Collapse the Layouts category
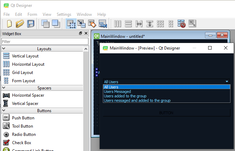The width and height of the screenshot is (235, 151). [x=4, y=48]
